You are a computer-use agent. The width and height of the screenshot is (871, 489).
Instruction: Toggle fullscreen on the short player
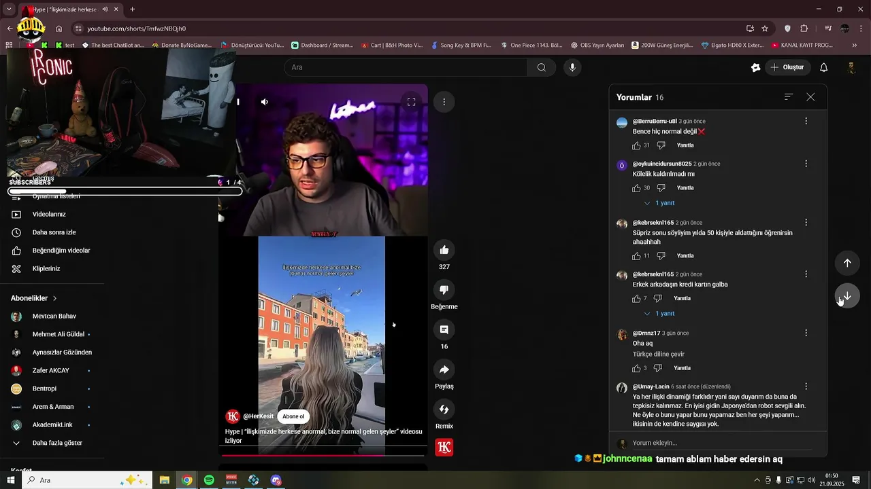pyautogui.click(x=411, y=102)
